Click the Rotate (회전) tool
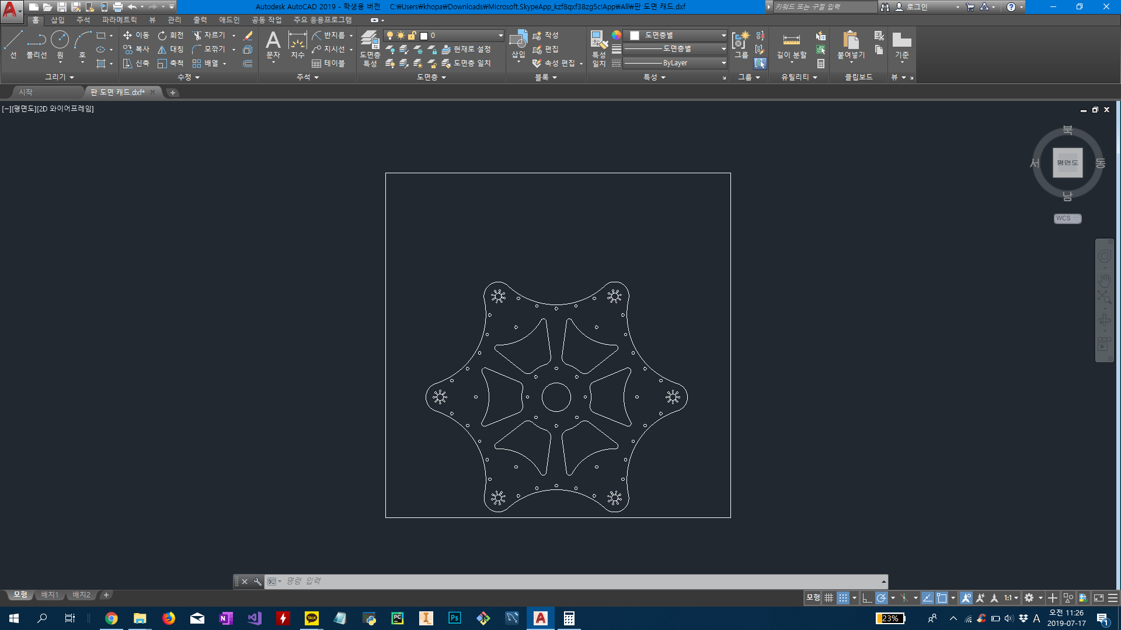 click(170, 36)
